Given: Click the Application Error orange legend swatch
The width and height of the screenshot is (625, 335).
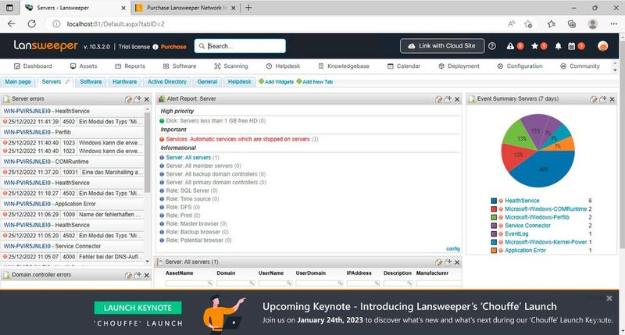Looking at the screenshot, I should [494, 251].
